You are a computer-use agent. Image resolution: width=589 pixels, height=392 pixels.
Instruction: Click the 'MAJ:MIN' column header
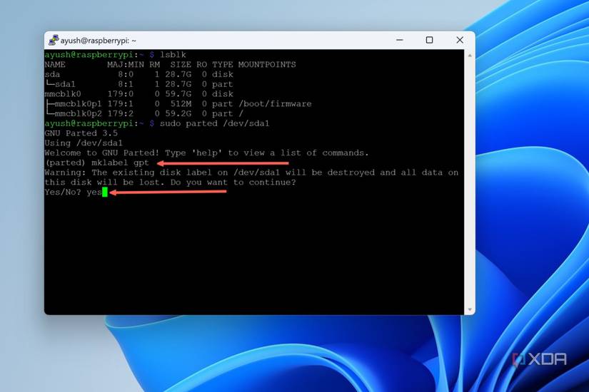[x=126, y=65]
